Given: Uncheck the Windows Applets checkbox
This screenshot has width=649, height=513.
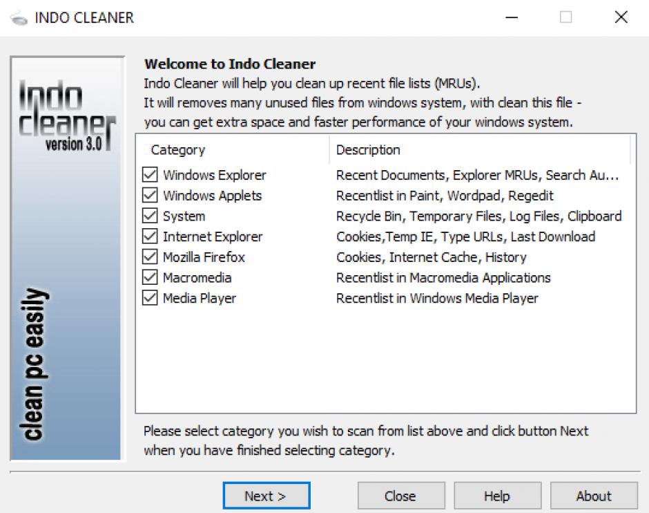Looking at the screenshot, I should [150, 196].
